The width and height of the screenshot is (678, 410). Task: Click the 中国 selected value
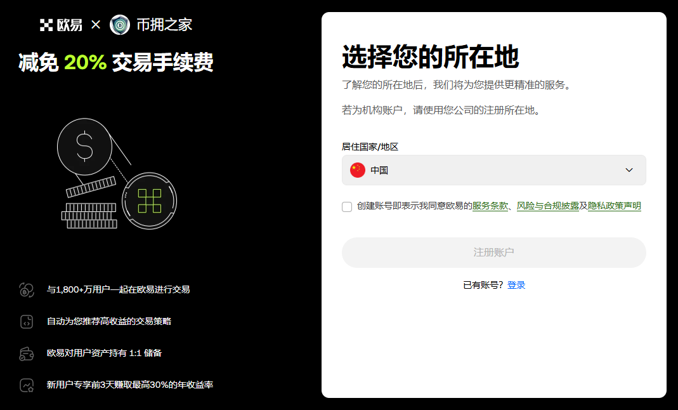379,170
